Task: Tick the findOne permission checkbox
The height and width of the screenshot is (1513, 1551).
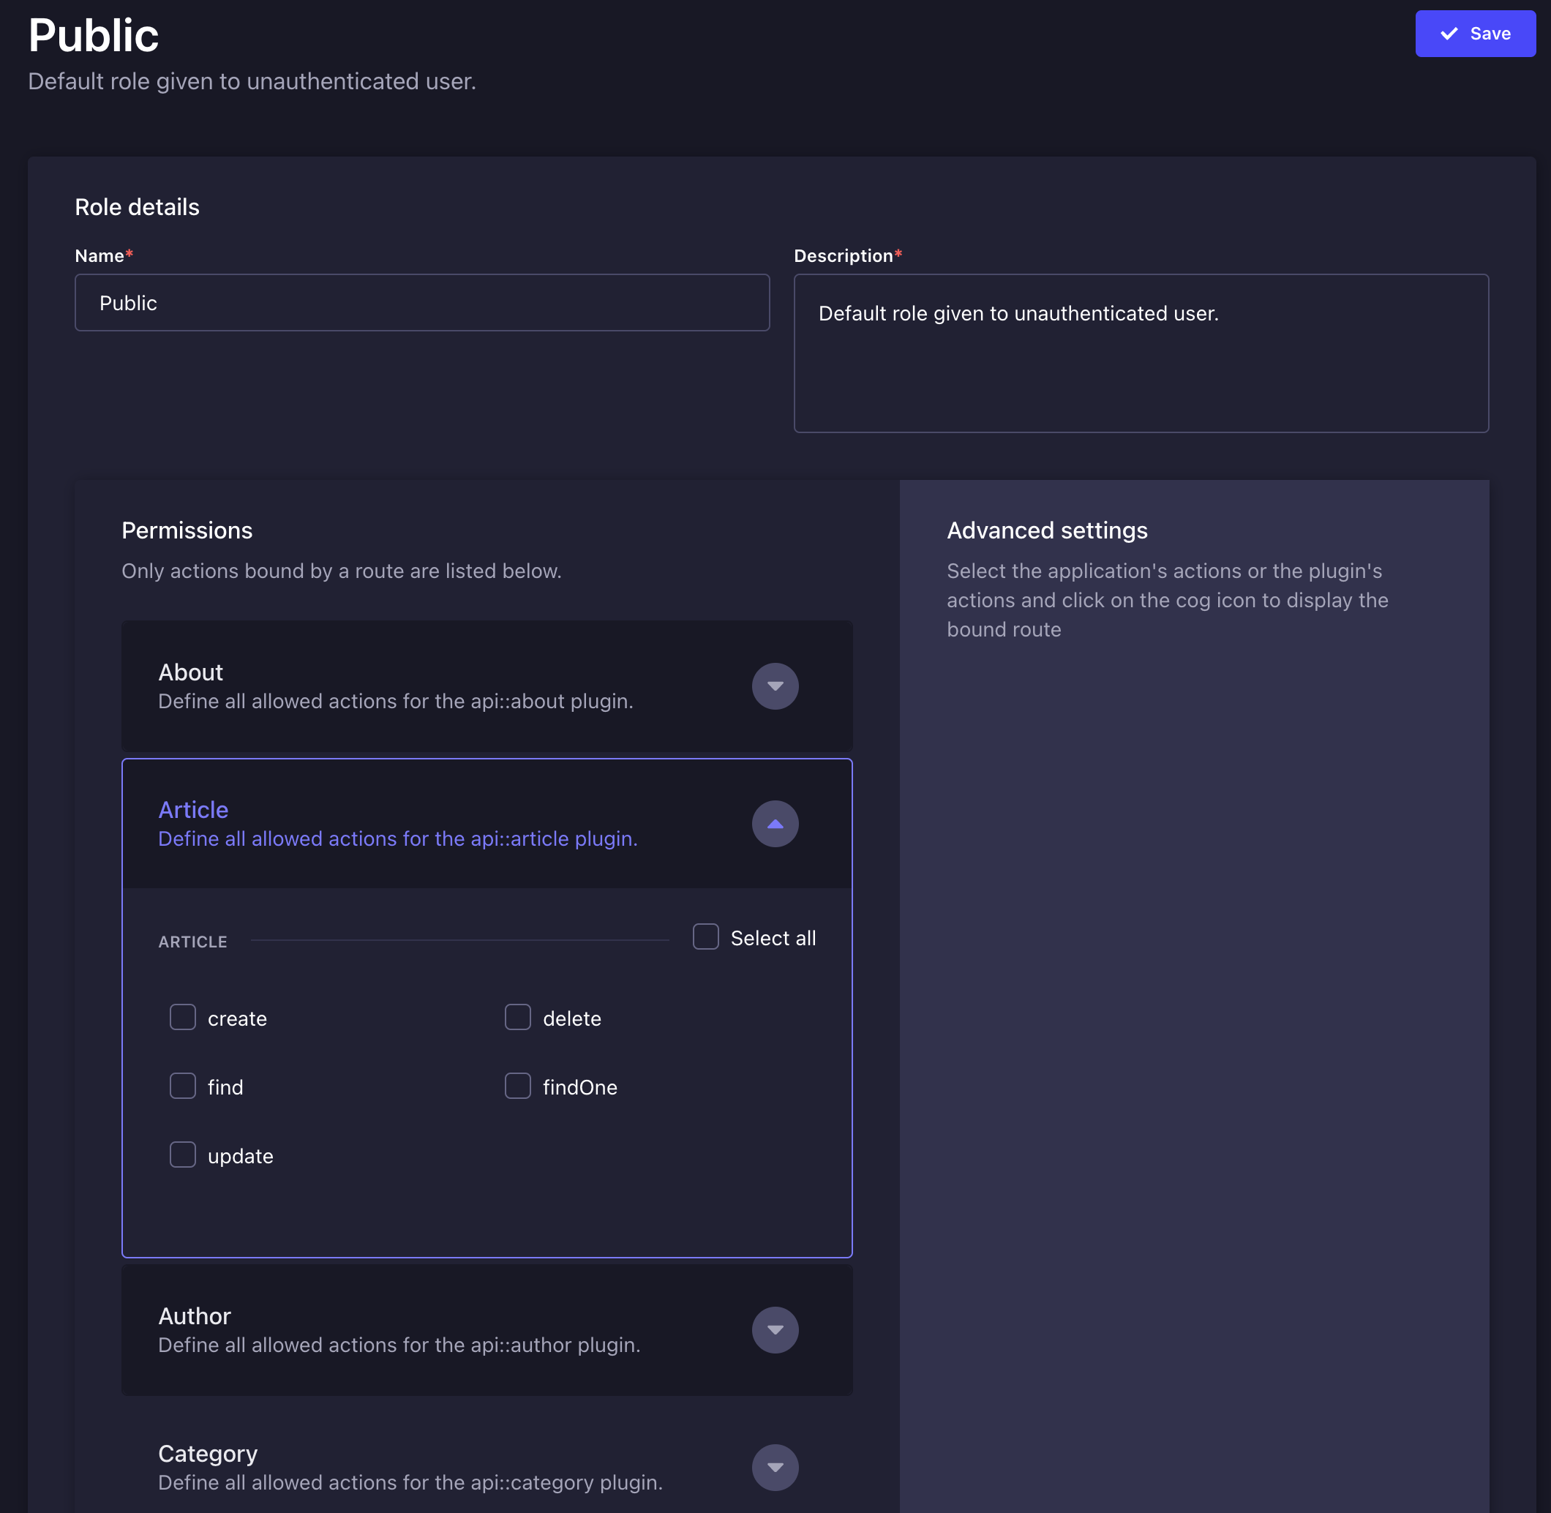Action: 518,1086
